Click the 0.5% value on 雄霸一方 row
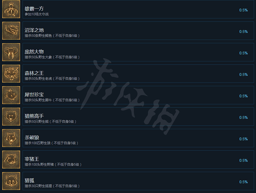Viewport: 256px width, 193px height. (x=243, y=10)
